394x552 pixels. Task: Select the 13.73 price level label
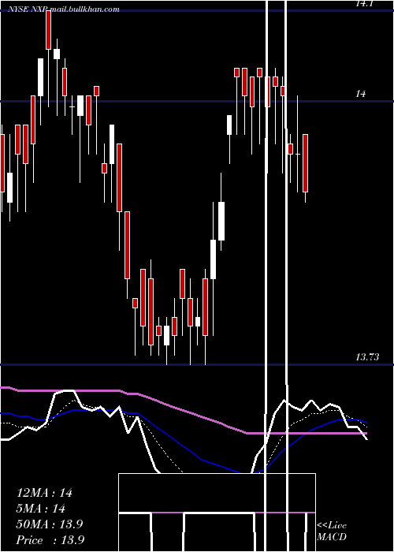[367, 357]
